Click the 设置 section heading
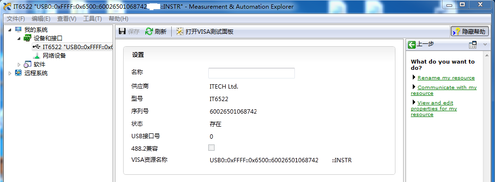 tap(138, 55)
